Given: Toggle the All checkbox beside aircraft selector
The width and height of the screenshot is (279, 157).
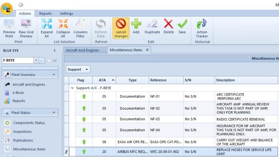Looking at the screenshot, I should (x=49, y=60).
